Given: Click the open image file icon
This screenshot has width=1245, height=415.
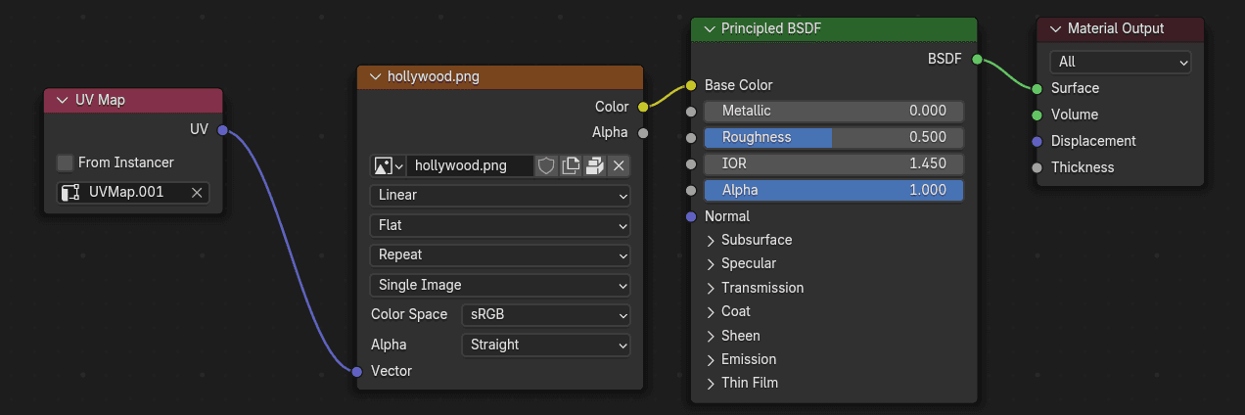Looking at the screenshot, I should [594, 165].
